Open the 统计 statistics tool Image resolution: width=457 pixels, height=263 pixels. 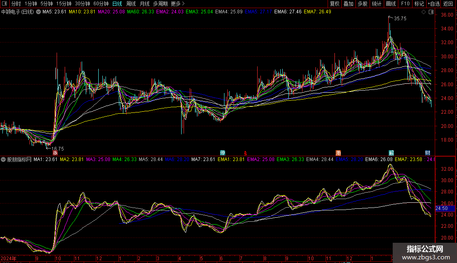click(x=377, y=4)
